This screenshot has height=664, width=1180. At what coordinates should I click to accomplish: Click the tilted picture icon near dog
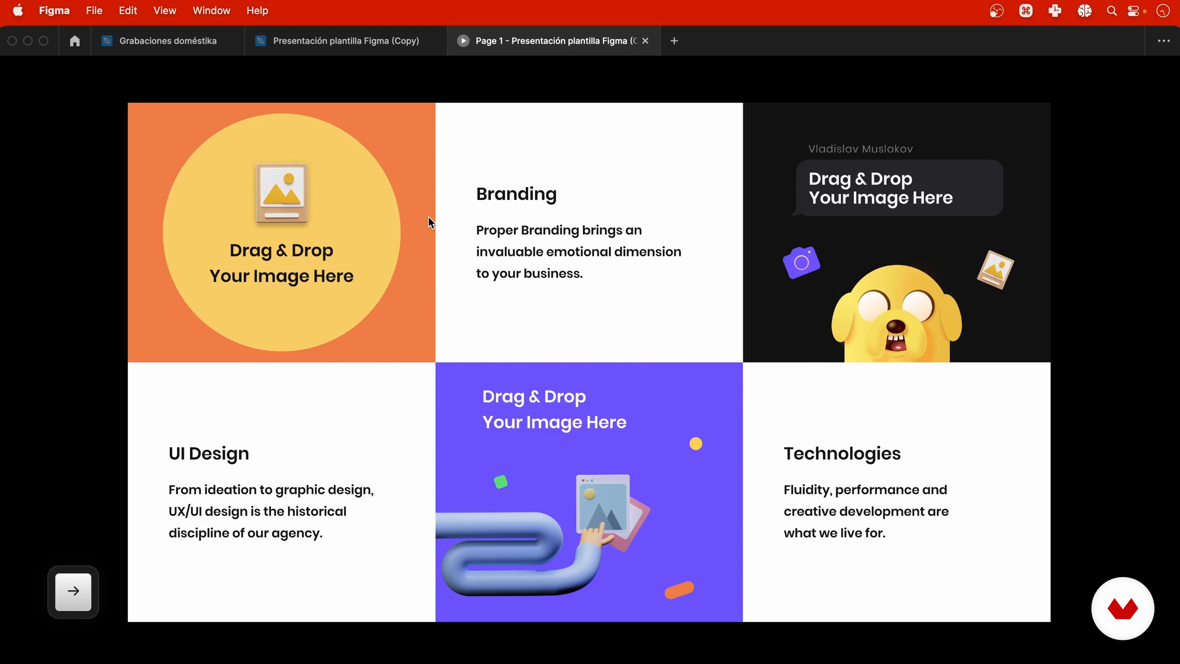pos(995,270)
